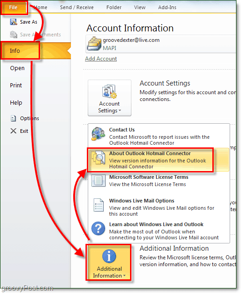Screen dimensions: 241x293
Task: Open Windows Live Mail Options entry
Action: [159, 207]
